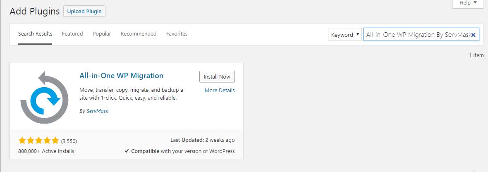Expand the Help panel
This screenshot has width=488, height=172.
[468, 3]
